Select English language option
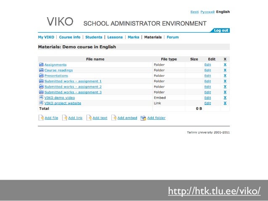This screenshot has height=201, width=268. pyautogui.click(x=223, y=12)
